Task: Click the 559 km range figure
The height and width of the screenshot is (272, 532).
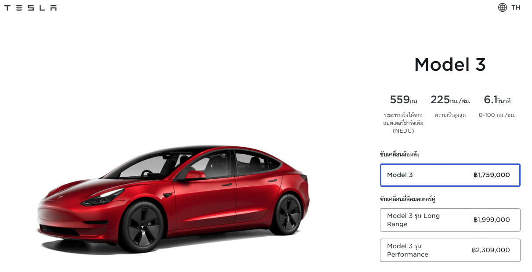Action: [403, 100]
